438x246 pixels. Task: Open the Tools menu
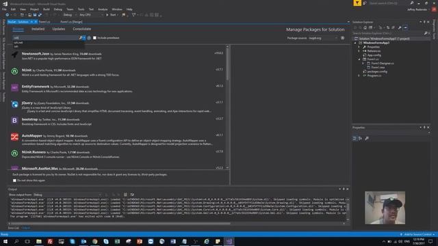pos(81,9)
